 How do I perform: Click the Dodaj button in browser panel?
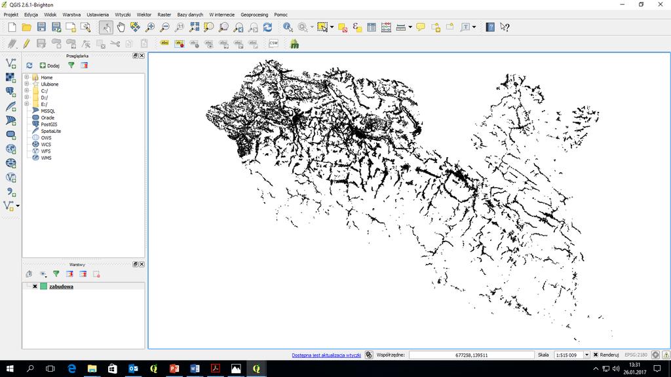click(x=50, y=65)
